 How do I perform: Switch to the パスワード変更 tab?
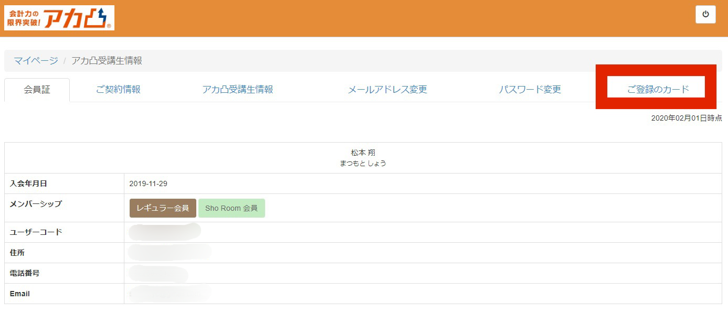point(531,89)
